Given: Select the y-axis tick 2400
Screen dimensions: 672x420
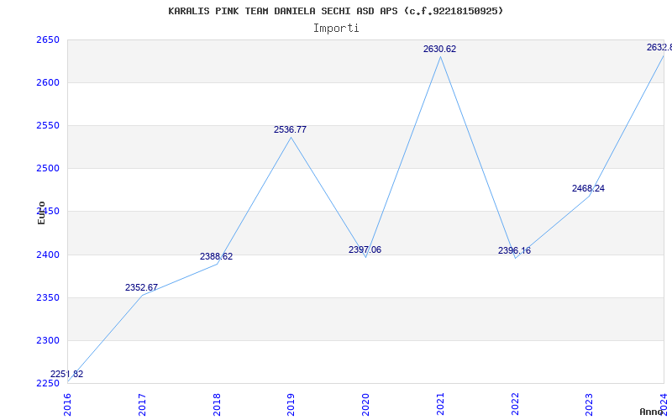Looking at the screenshot, I should (48, 255).
